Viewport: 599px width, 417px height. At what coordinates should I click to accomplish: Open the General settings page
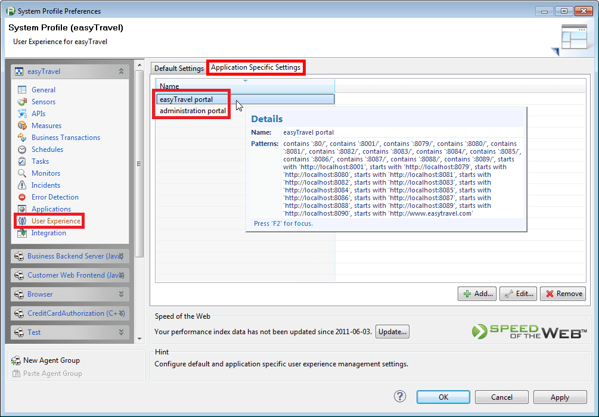pyautogui.click(x=44, y=90)
